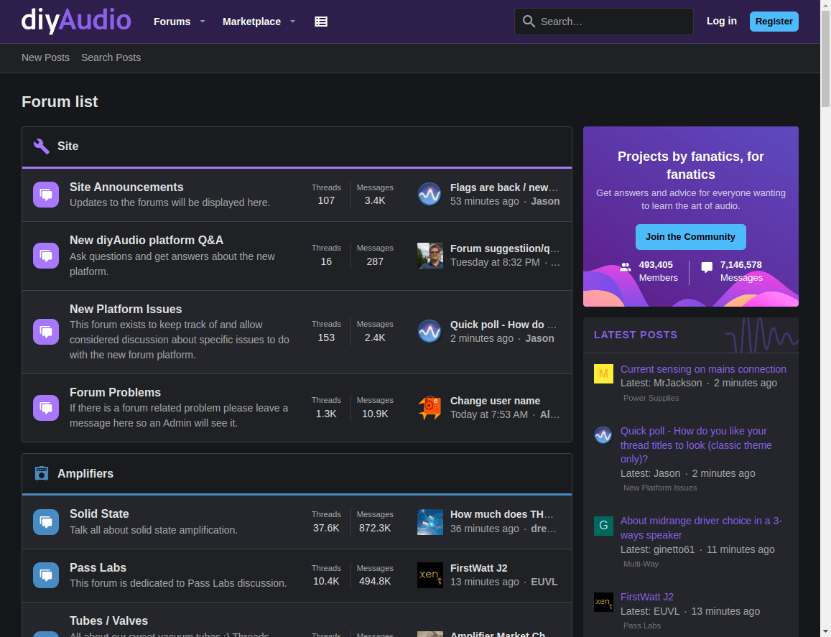Open New Platform Issues forum
831x637 pixels.
(x=126, y=309)
